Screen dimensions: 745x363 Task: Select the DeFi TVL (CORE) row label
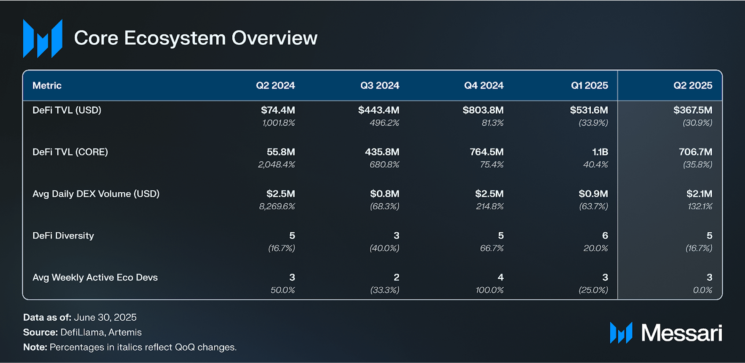coord(70,152)
